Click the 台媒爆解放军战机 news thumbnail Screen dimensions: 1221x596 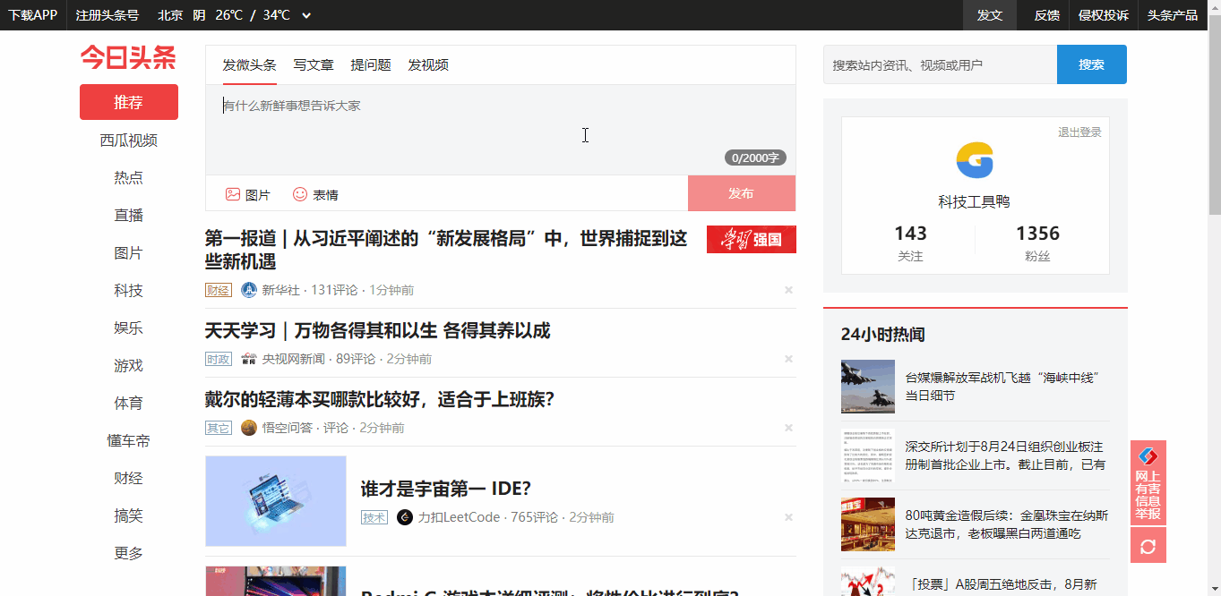[x=868, y=387]
